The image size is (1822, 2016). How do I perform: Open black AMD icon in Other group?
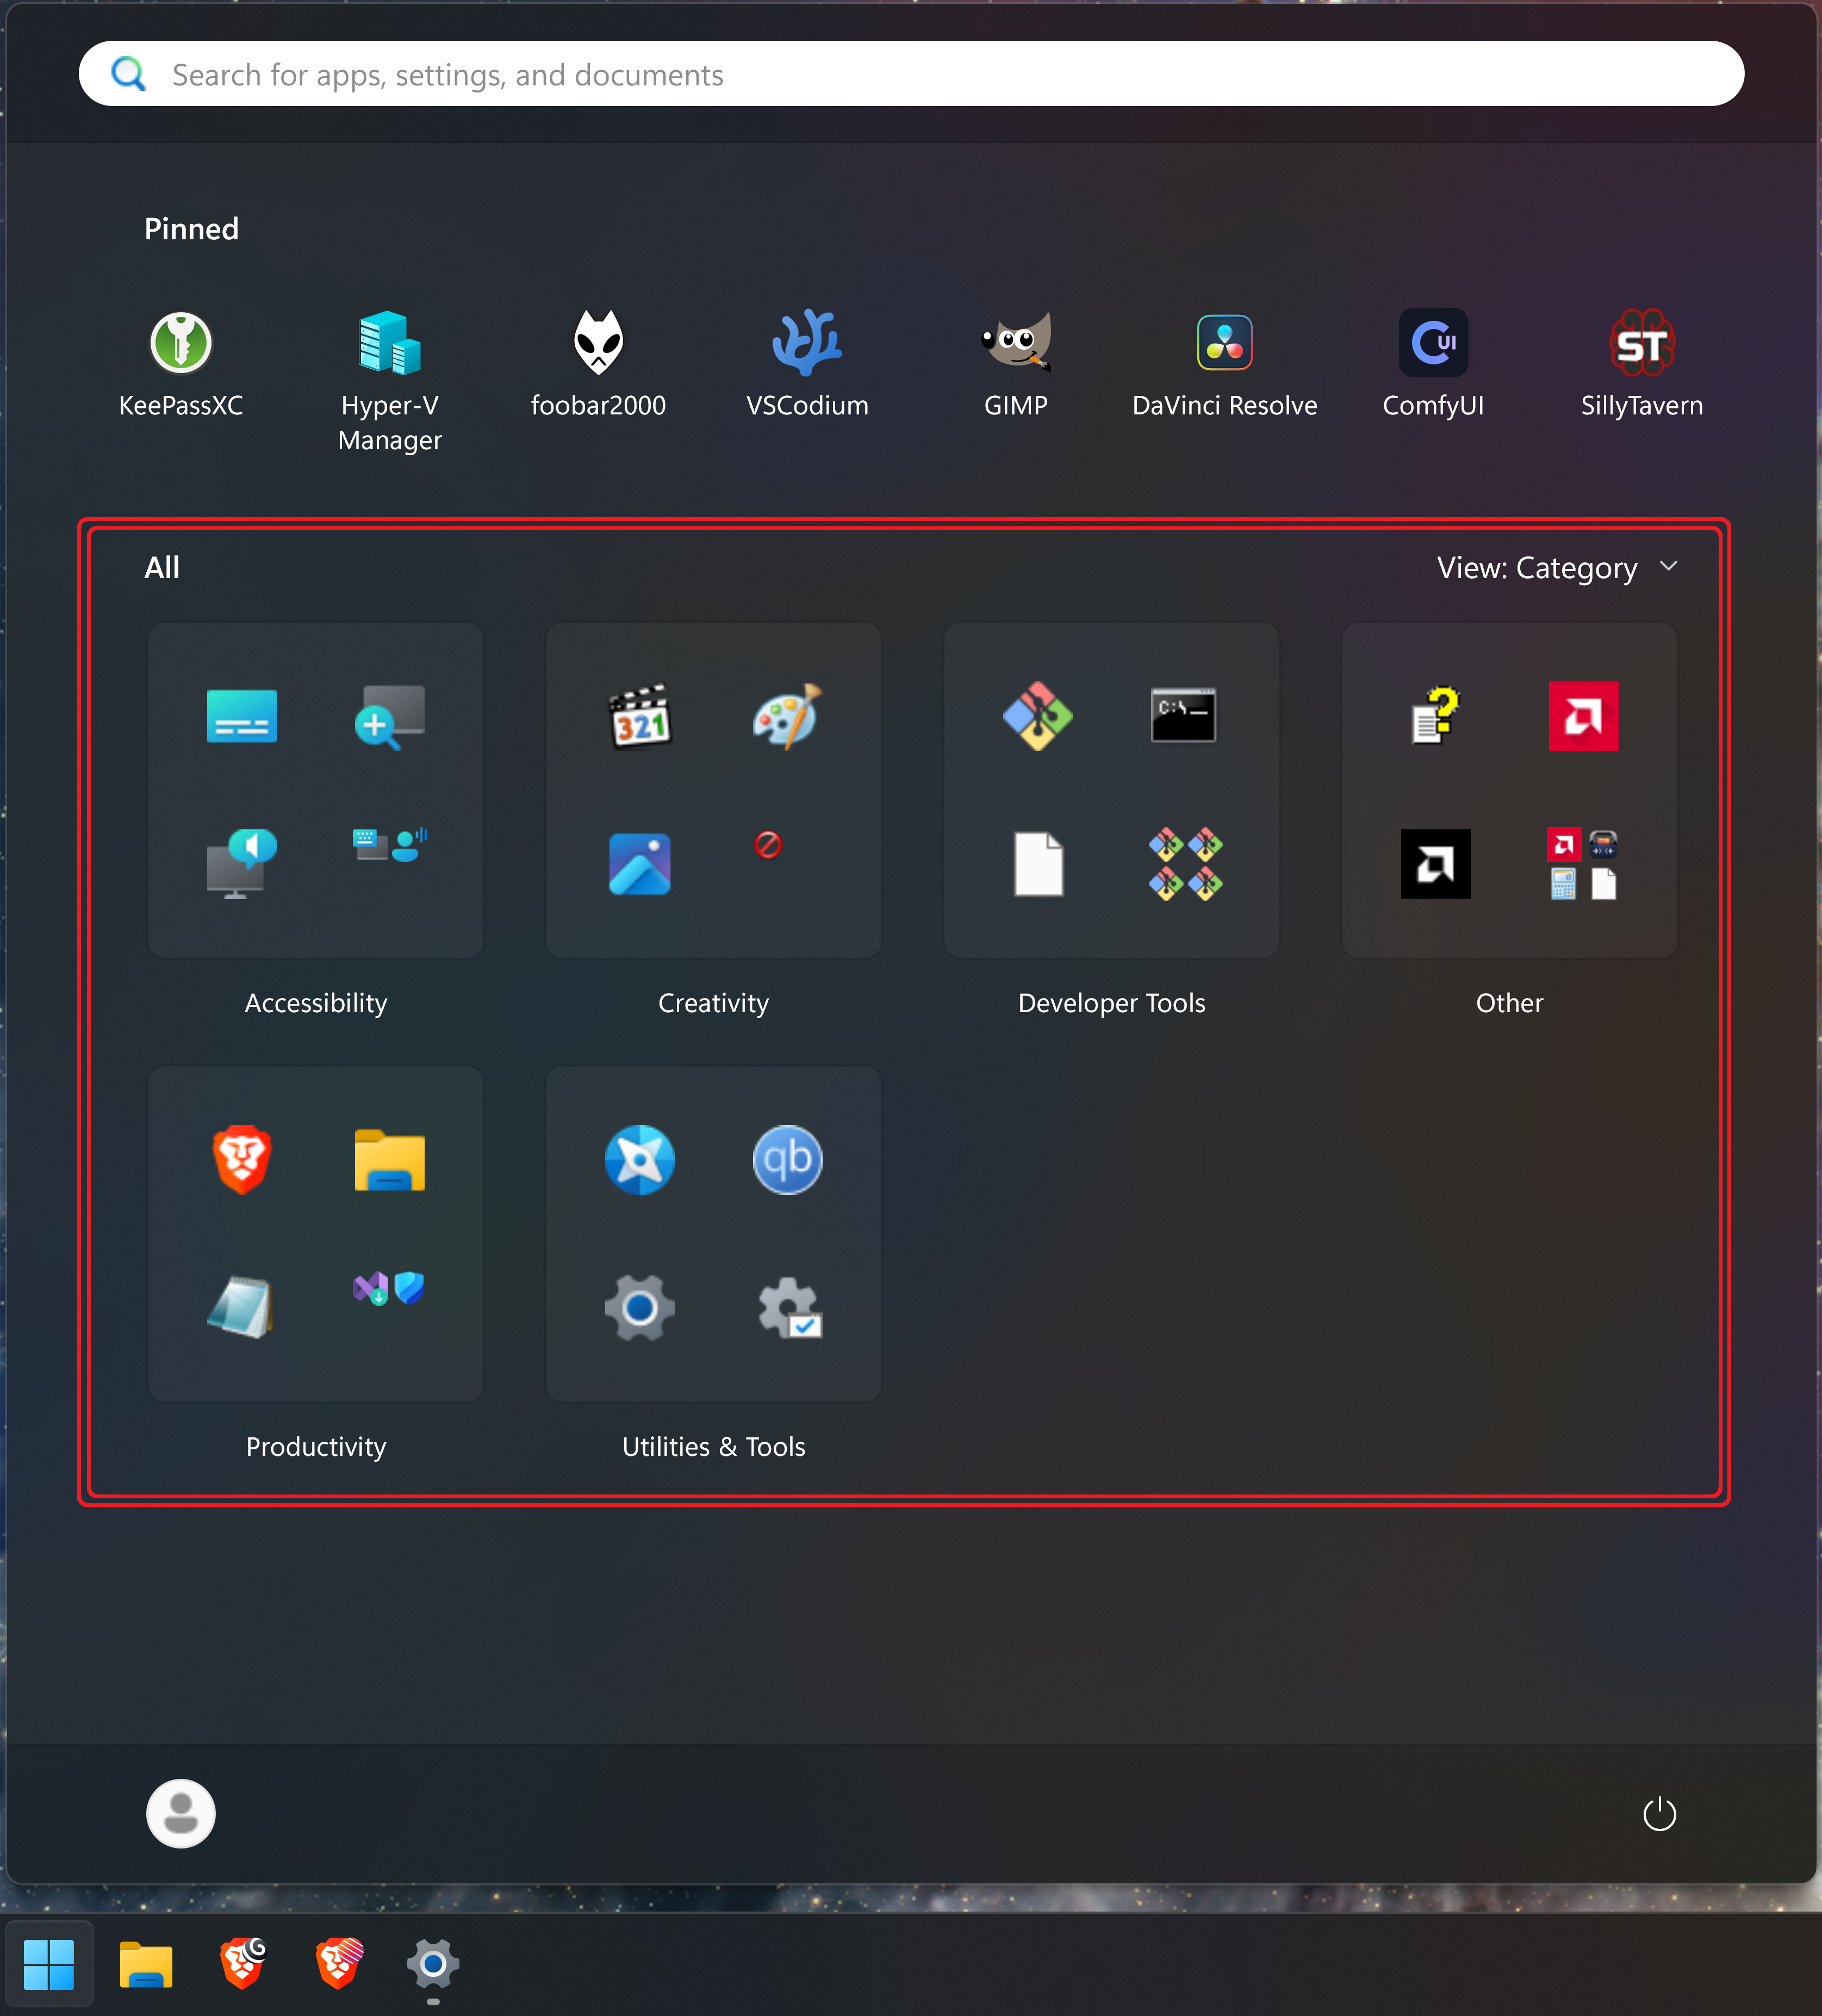[x=1436, y=864]
